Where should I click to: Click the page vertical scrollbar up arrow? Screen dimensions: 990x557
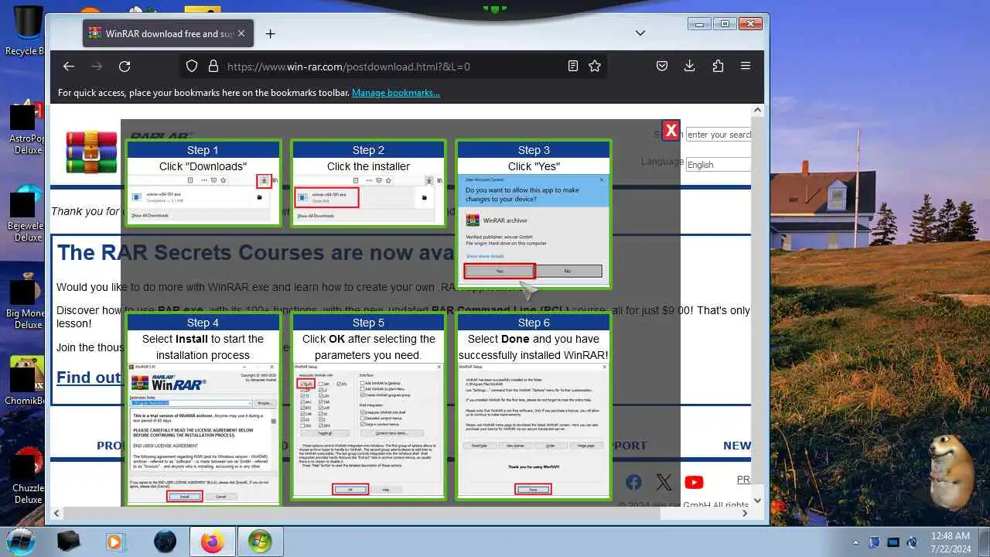click(x=757, y=111)
